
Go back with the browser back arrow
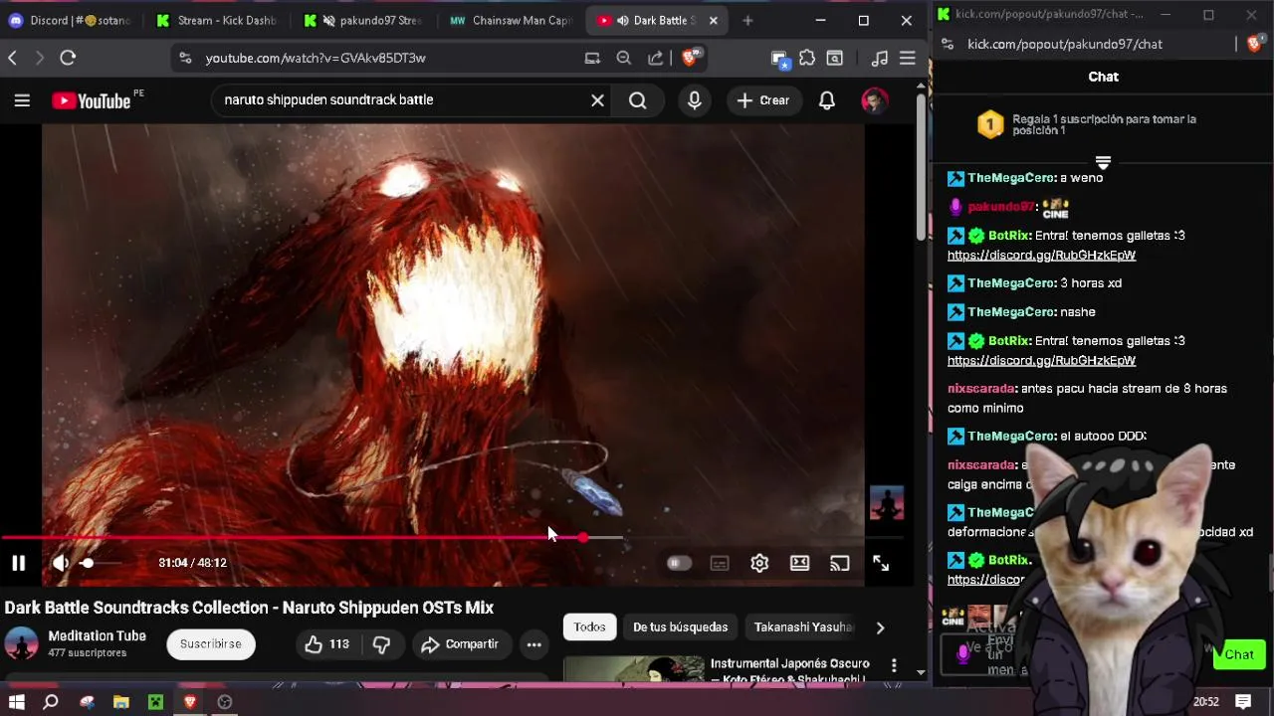[12, 59]
